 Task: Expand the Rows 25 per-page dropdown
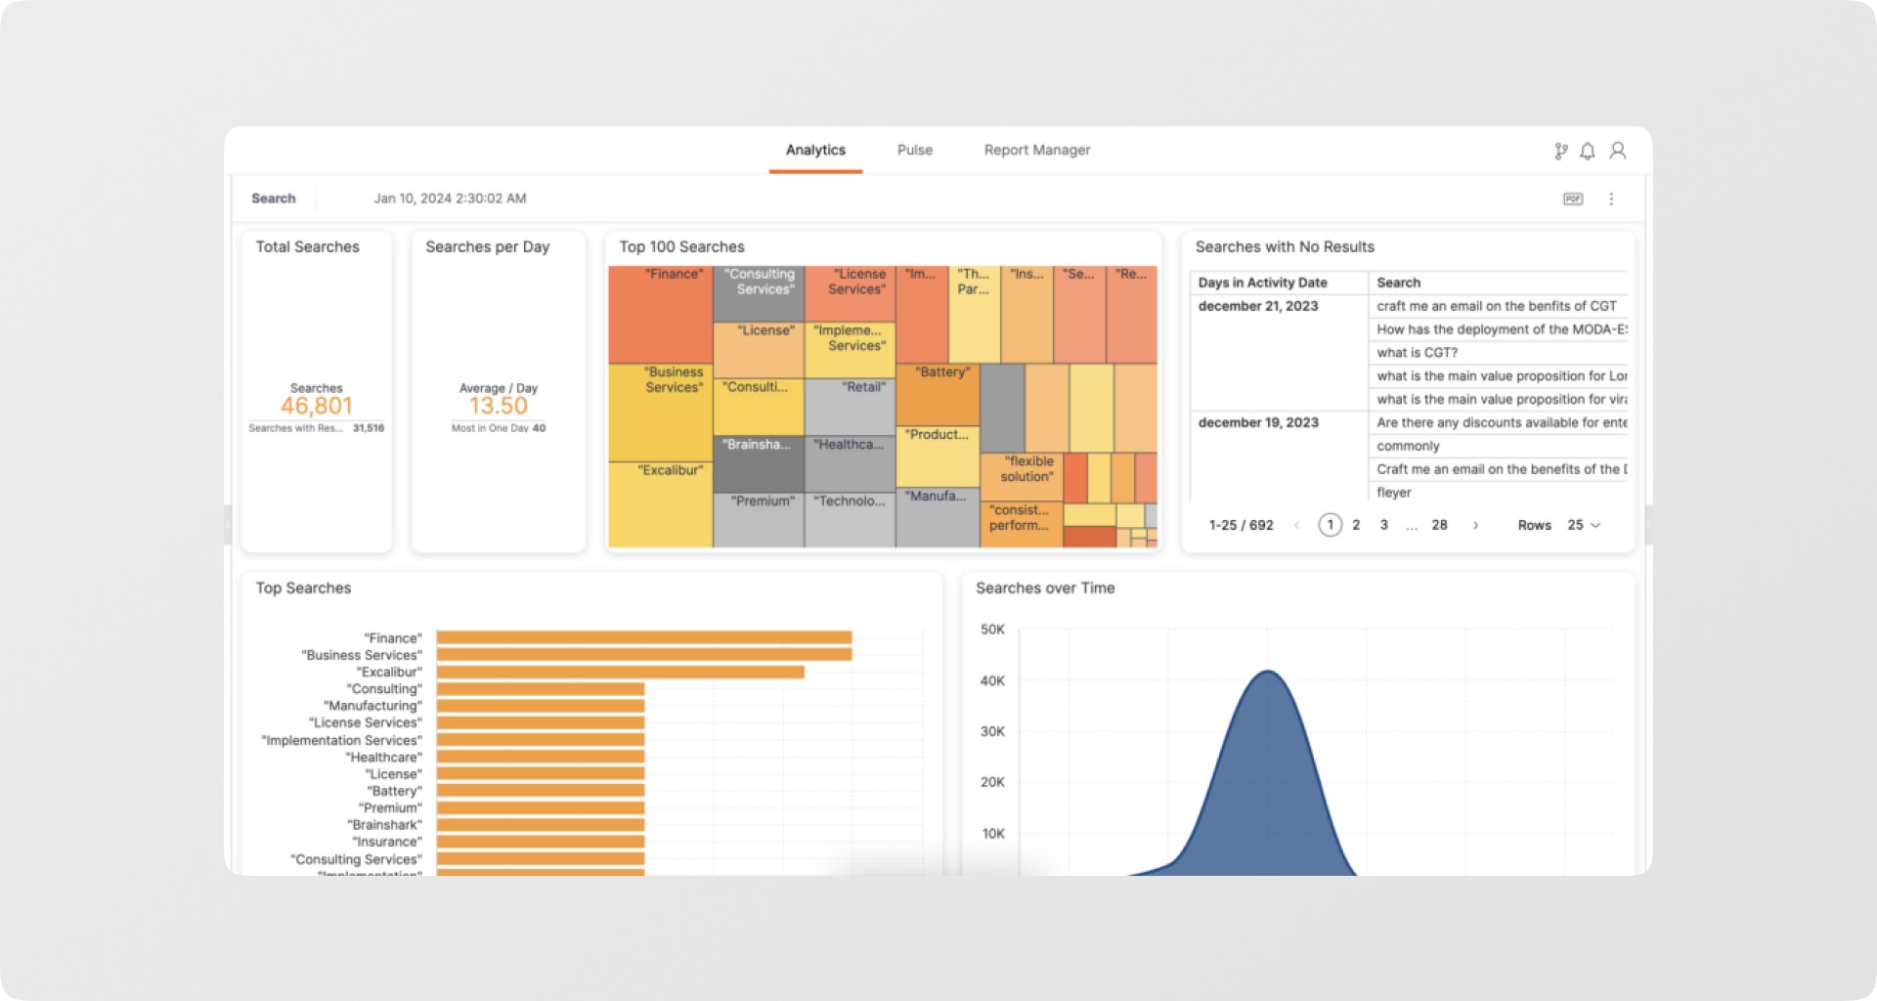tap(1584, 525)
